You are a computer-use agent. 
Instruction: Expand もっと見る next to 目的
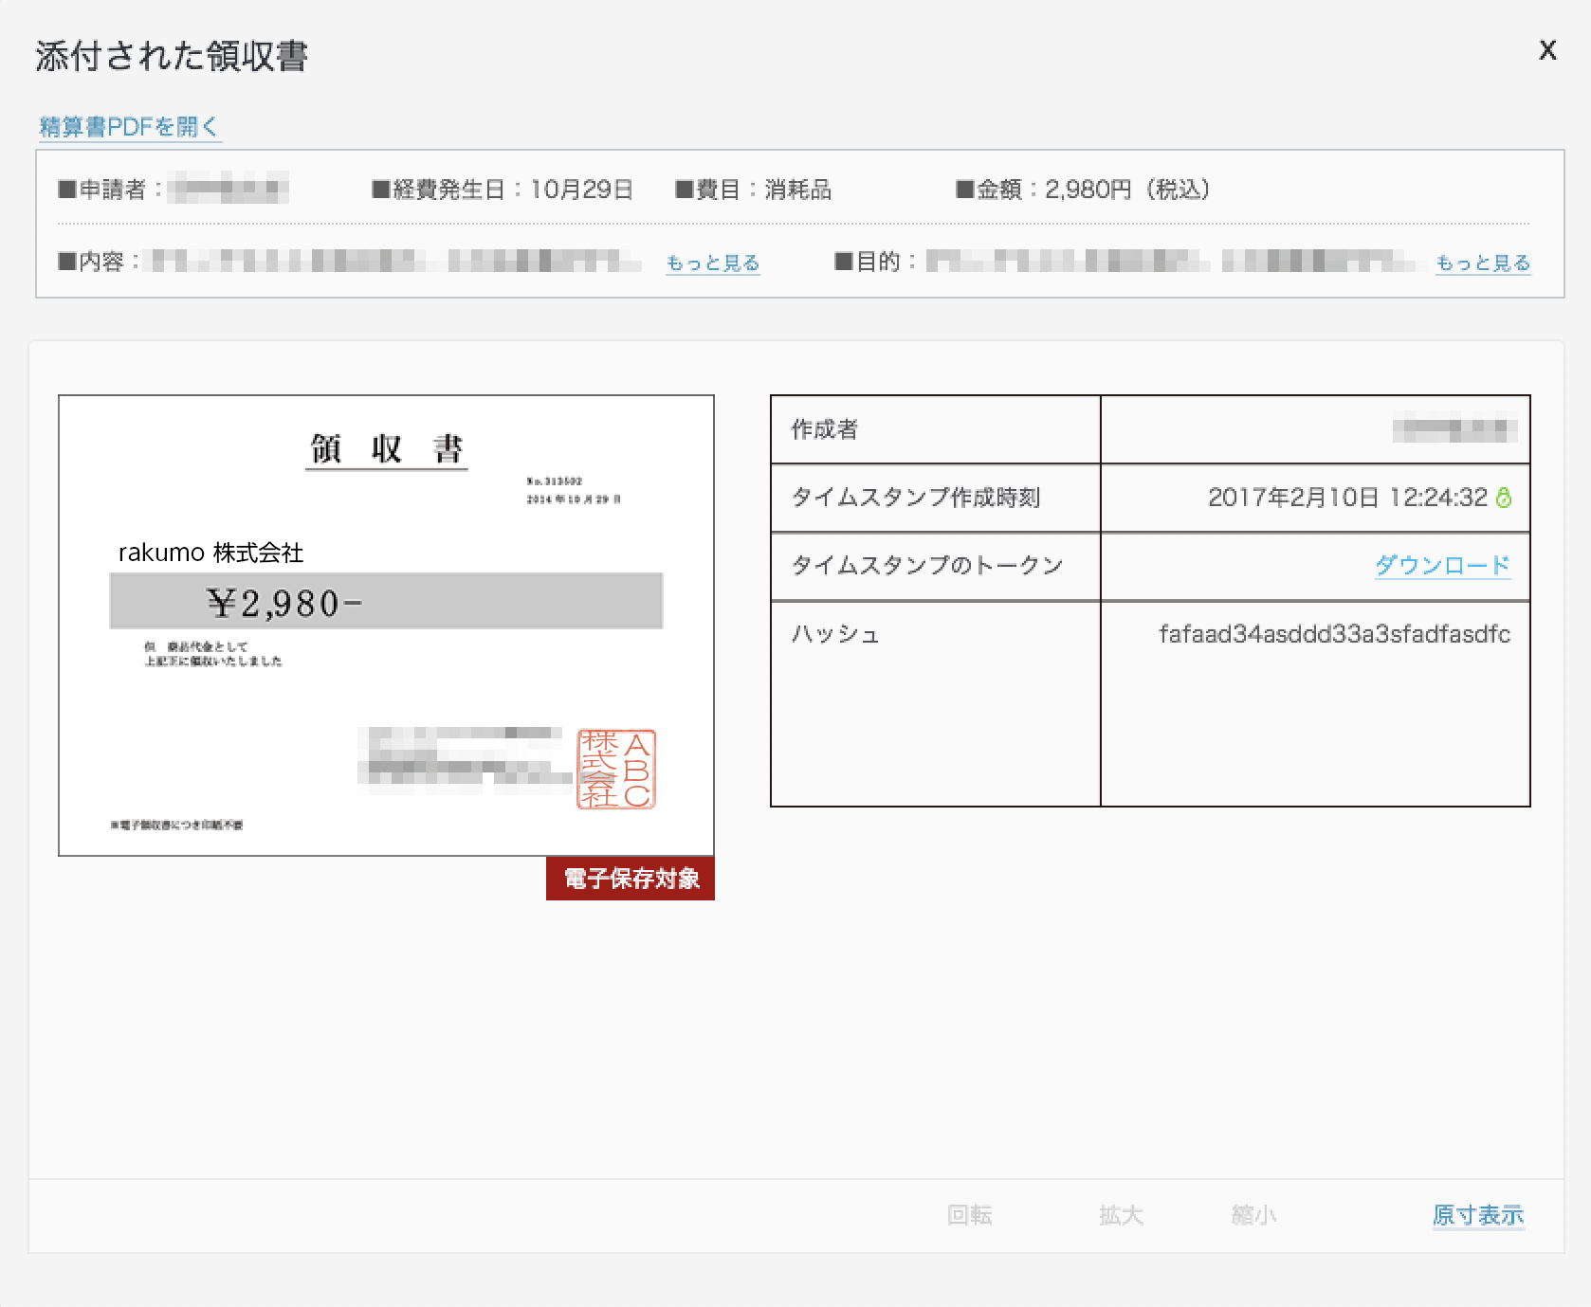(x=1482, y=263)
